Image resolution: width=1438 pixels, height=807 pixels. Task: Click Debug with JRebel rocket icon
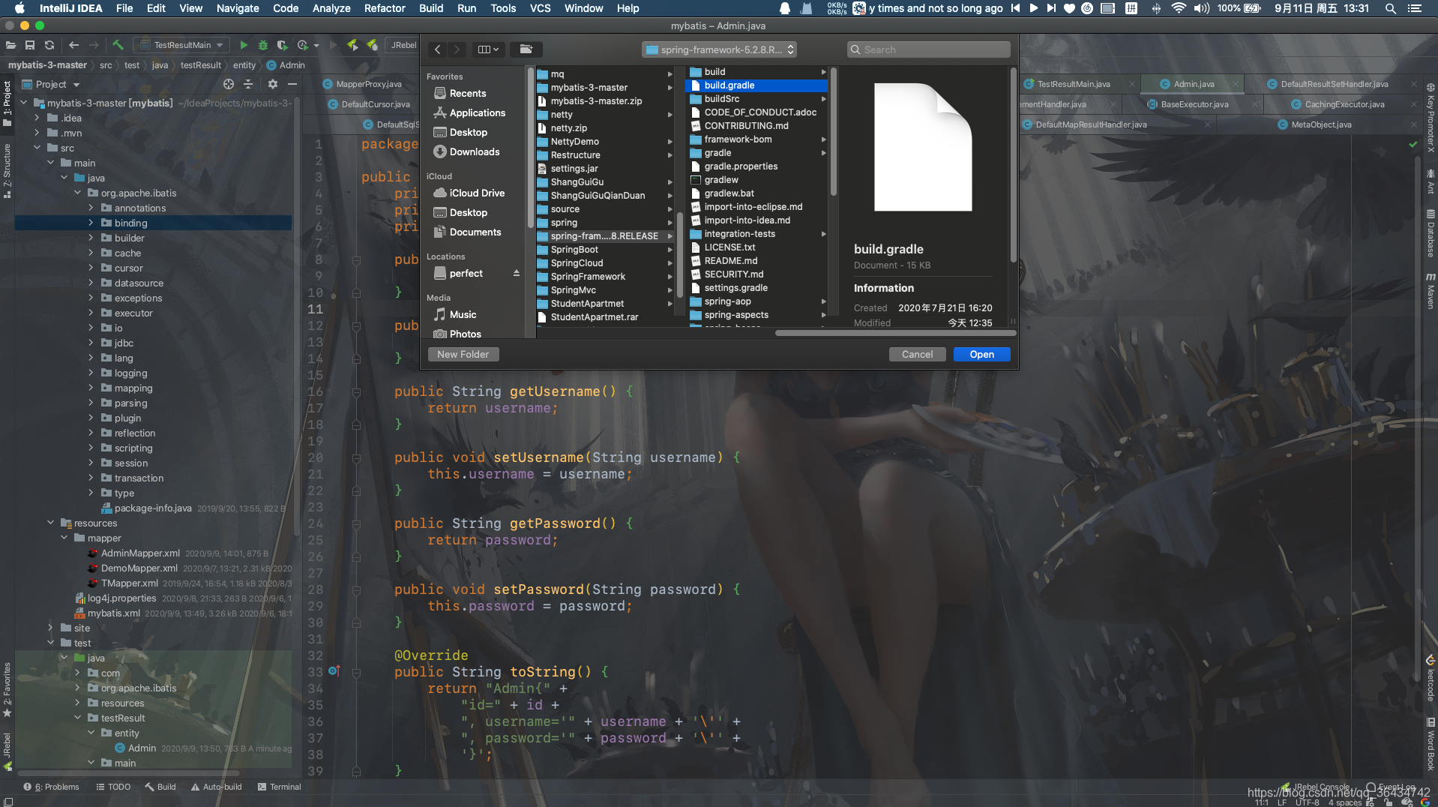(x=372, y=45)
